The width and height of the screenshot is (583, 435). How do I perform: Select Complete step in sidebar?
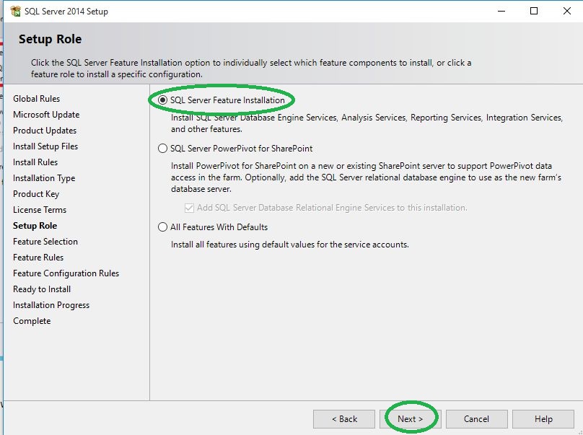pos(32,321)
